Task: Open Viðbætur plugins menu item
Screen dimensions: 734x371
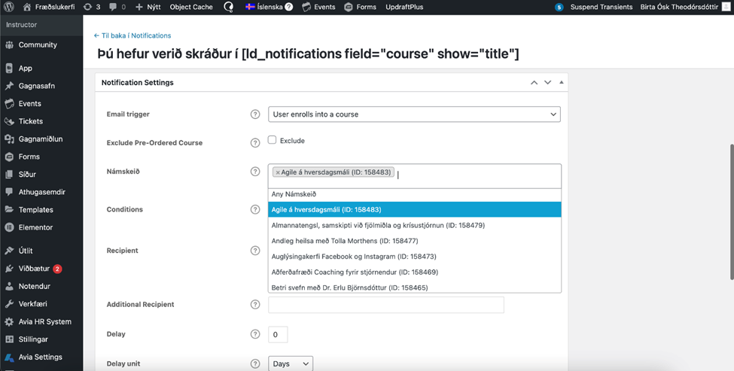Action: (34, 269)
